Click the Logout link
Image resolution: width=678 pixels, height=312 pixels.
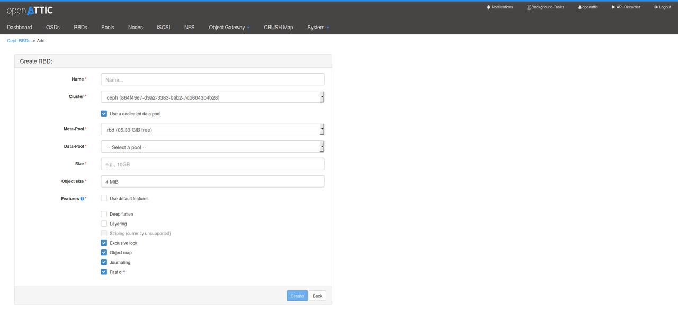pos(663,7)
